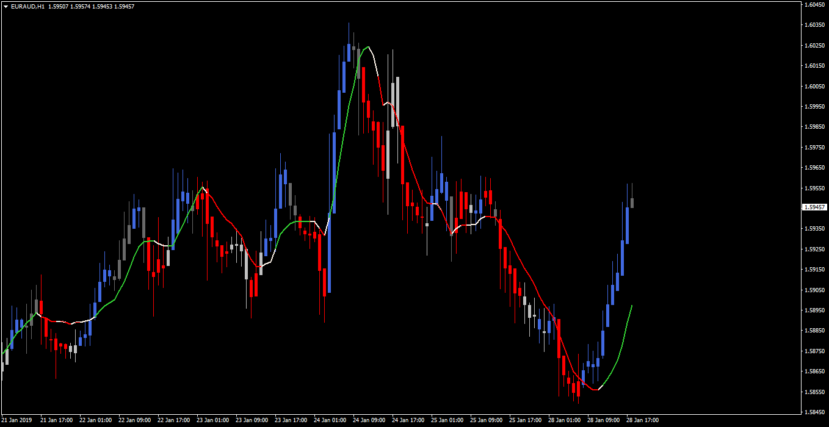Click the 23 Jan 09:00 time label
Viewport: 829px width, 427px height.
tap(252, 420)
